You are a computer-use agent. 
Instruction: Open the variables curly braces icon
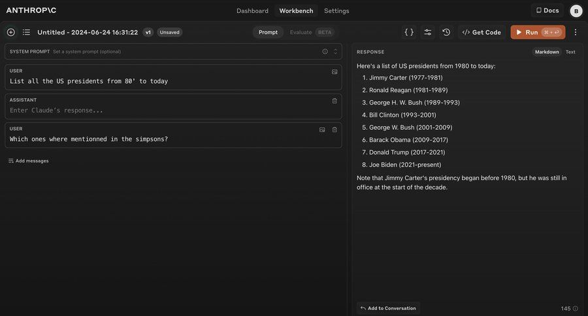click(409, 32)
